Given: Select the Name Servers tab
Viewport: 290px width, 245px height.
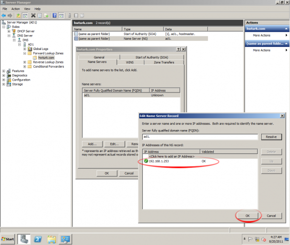Looking at the screenshot, I should [x=97, y=62].
